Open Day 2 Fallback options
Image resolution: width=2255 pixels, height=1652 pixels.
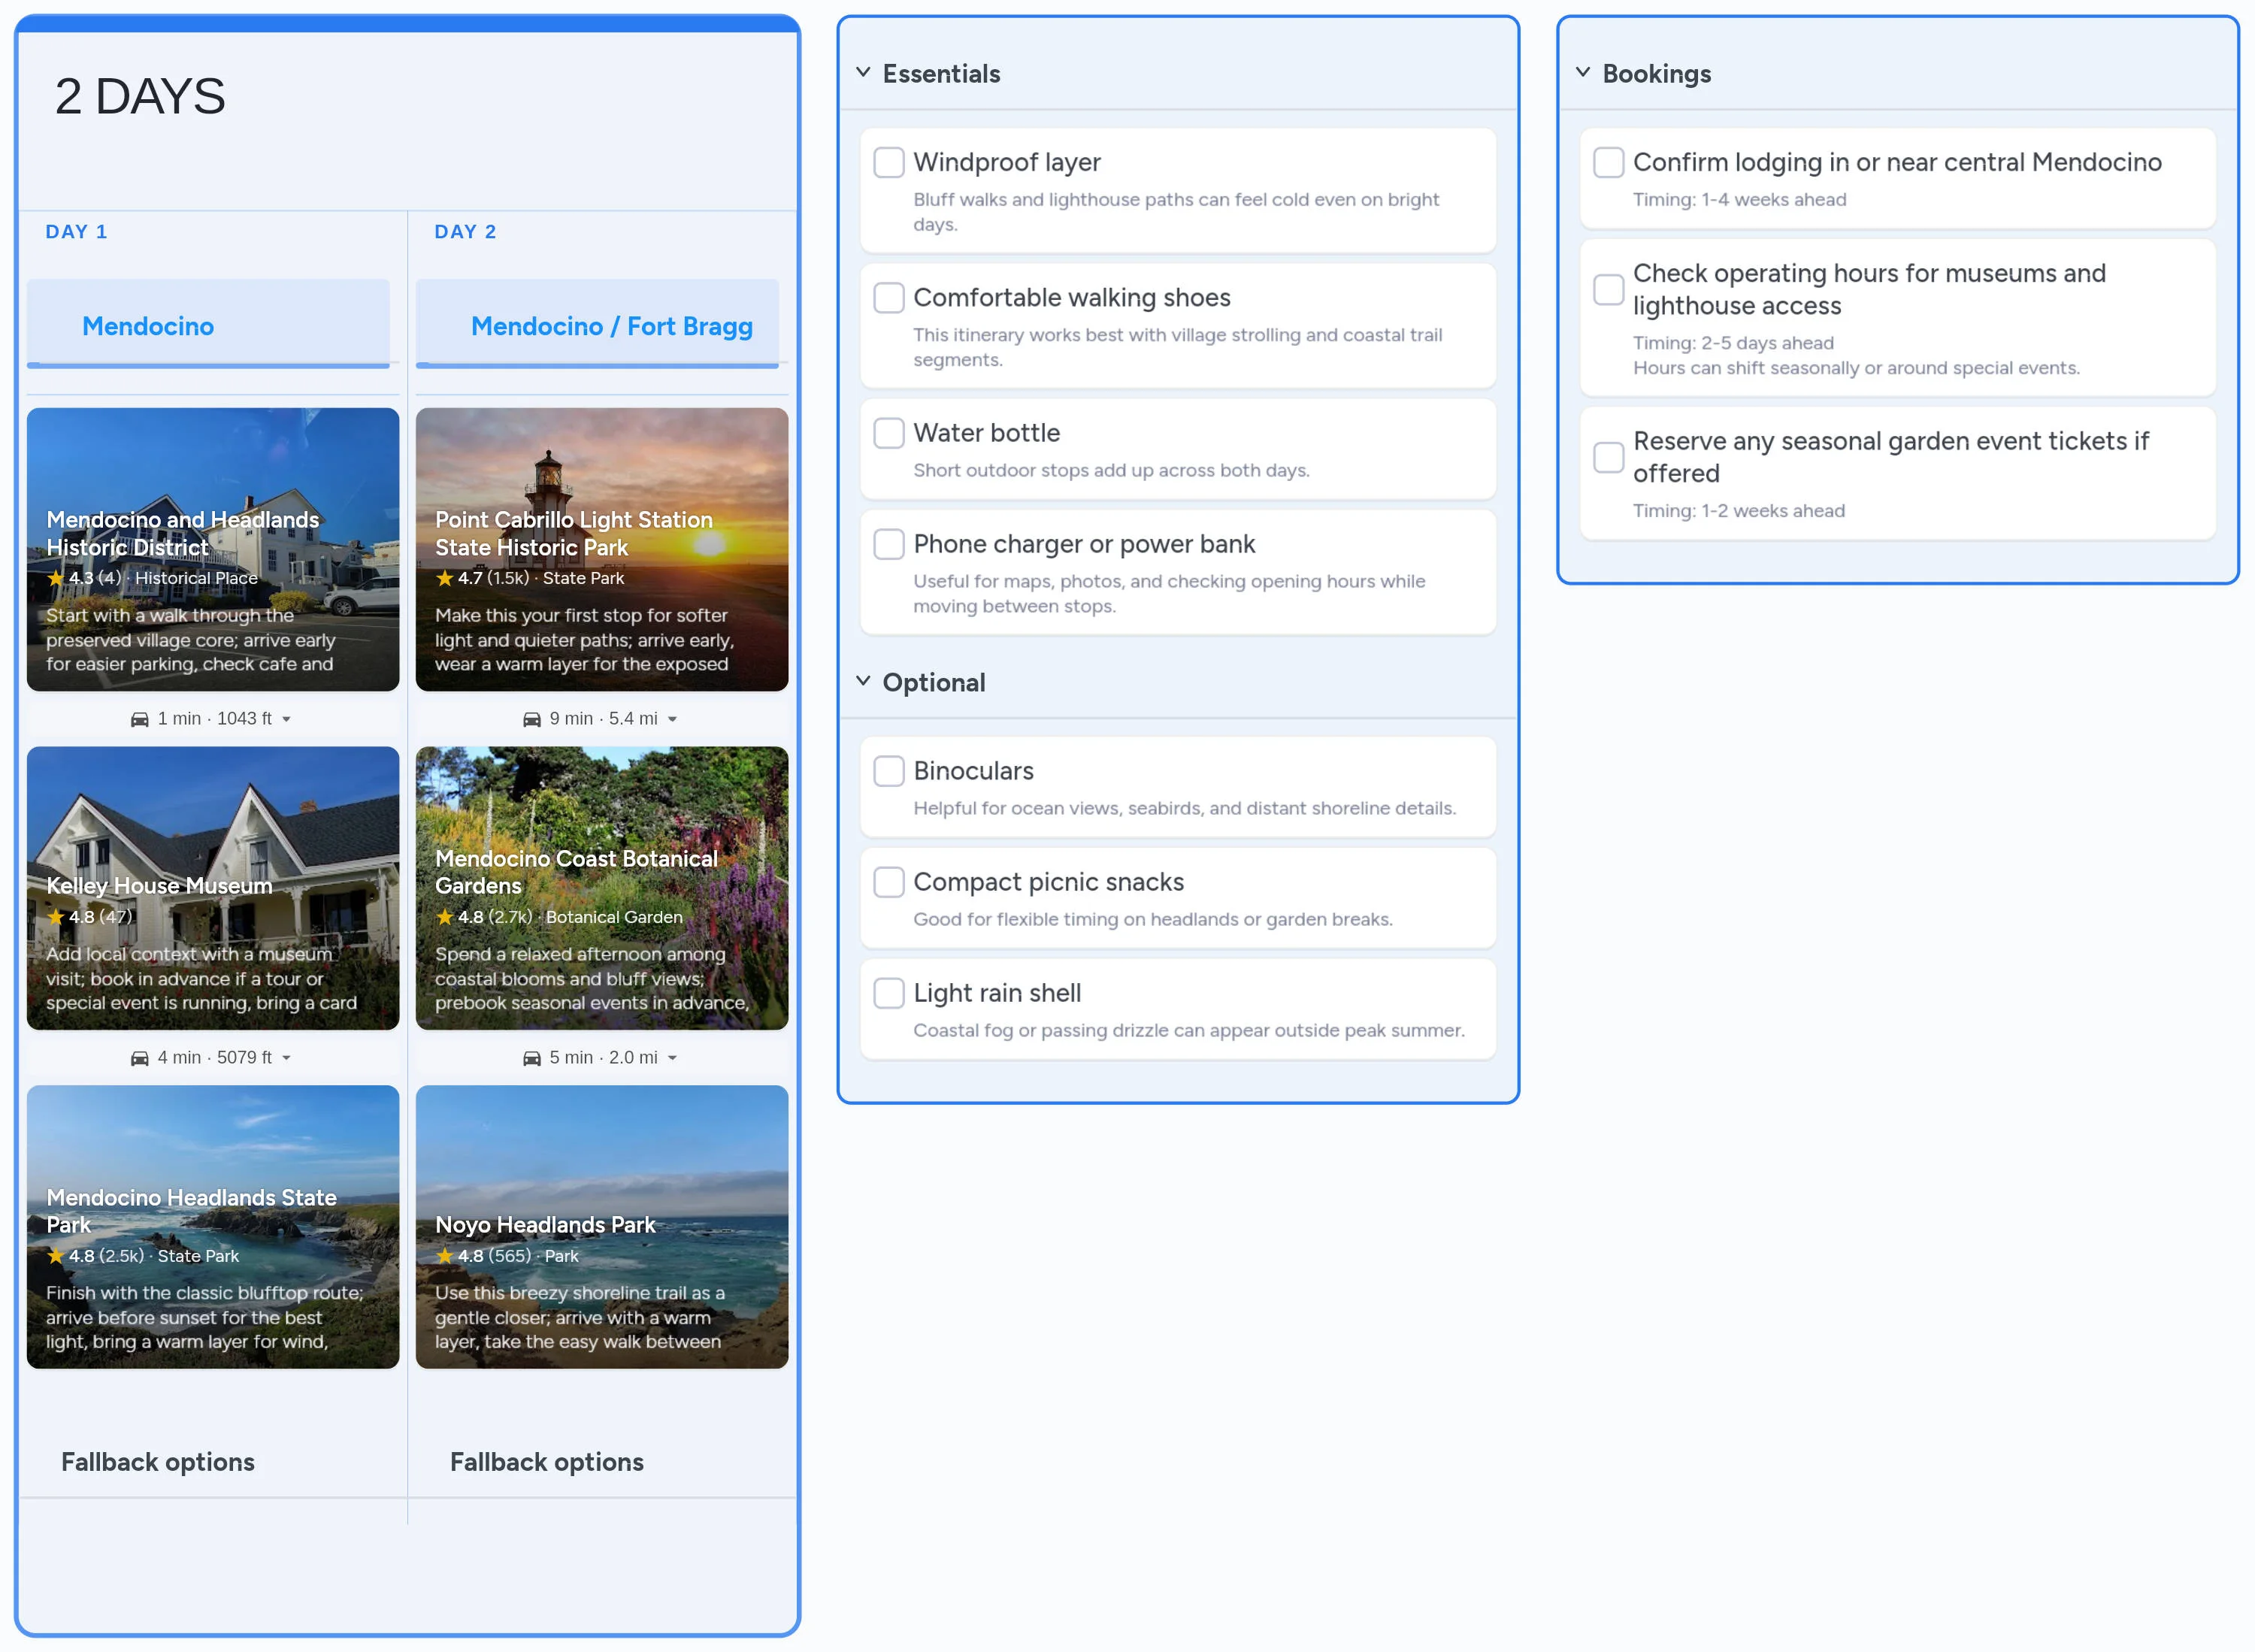[546, 1462]
